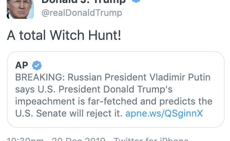This screenshot has width=230, height=141.
Task: Click the AP account name in quoted tweet
Action: [x=21, y=65]
